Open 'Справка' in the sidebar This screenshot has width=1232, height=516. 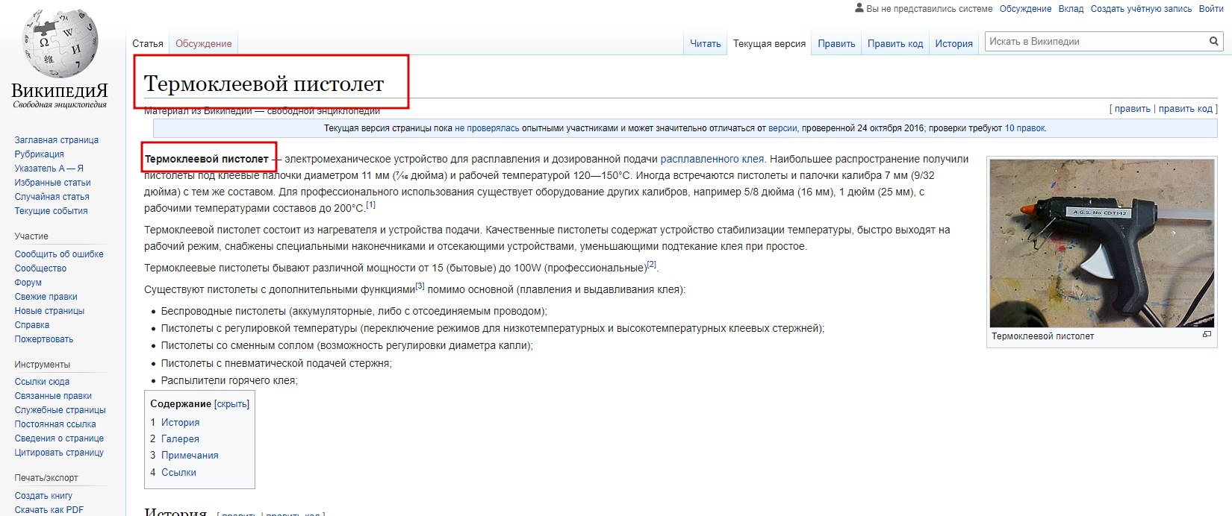click(x=32, y=324)
